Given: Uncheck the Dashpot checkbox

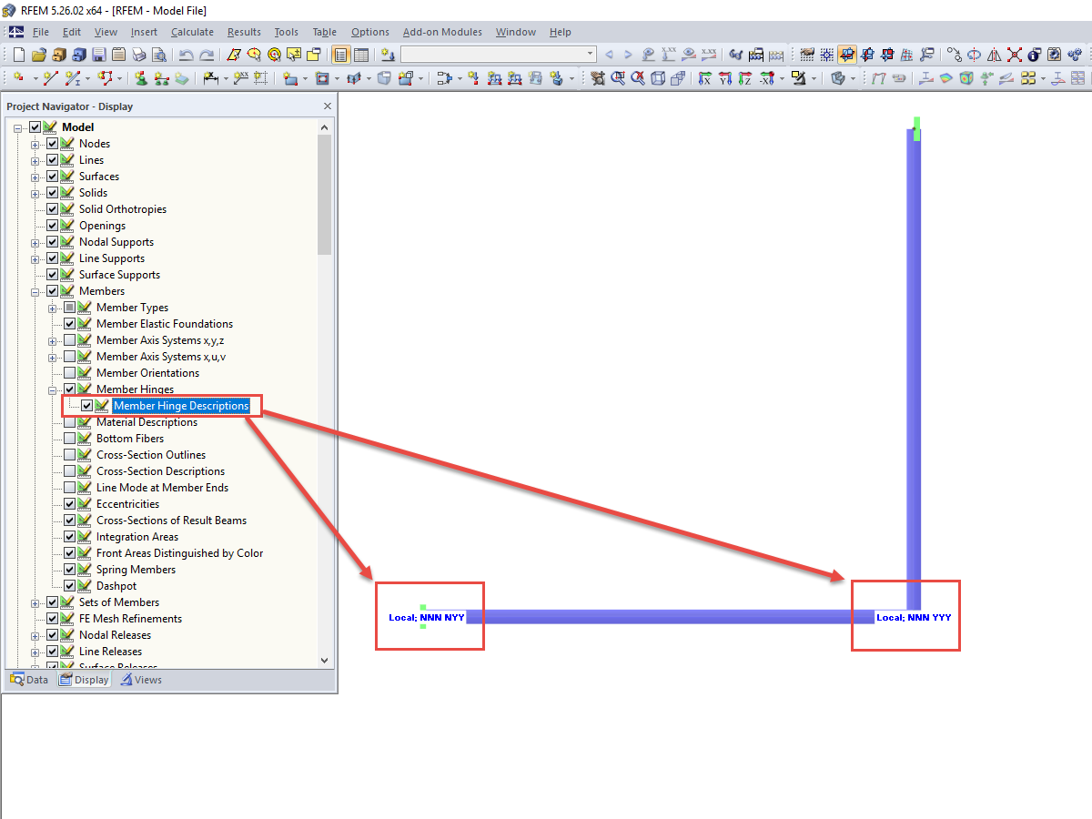Looking at the screenshot, I should [70, 586].
